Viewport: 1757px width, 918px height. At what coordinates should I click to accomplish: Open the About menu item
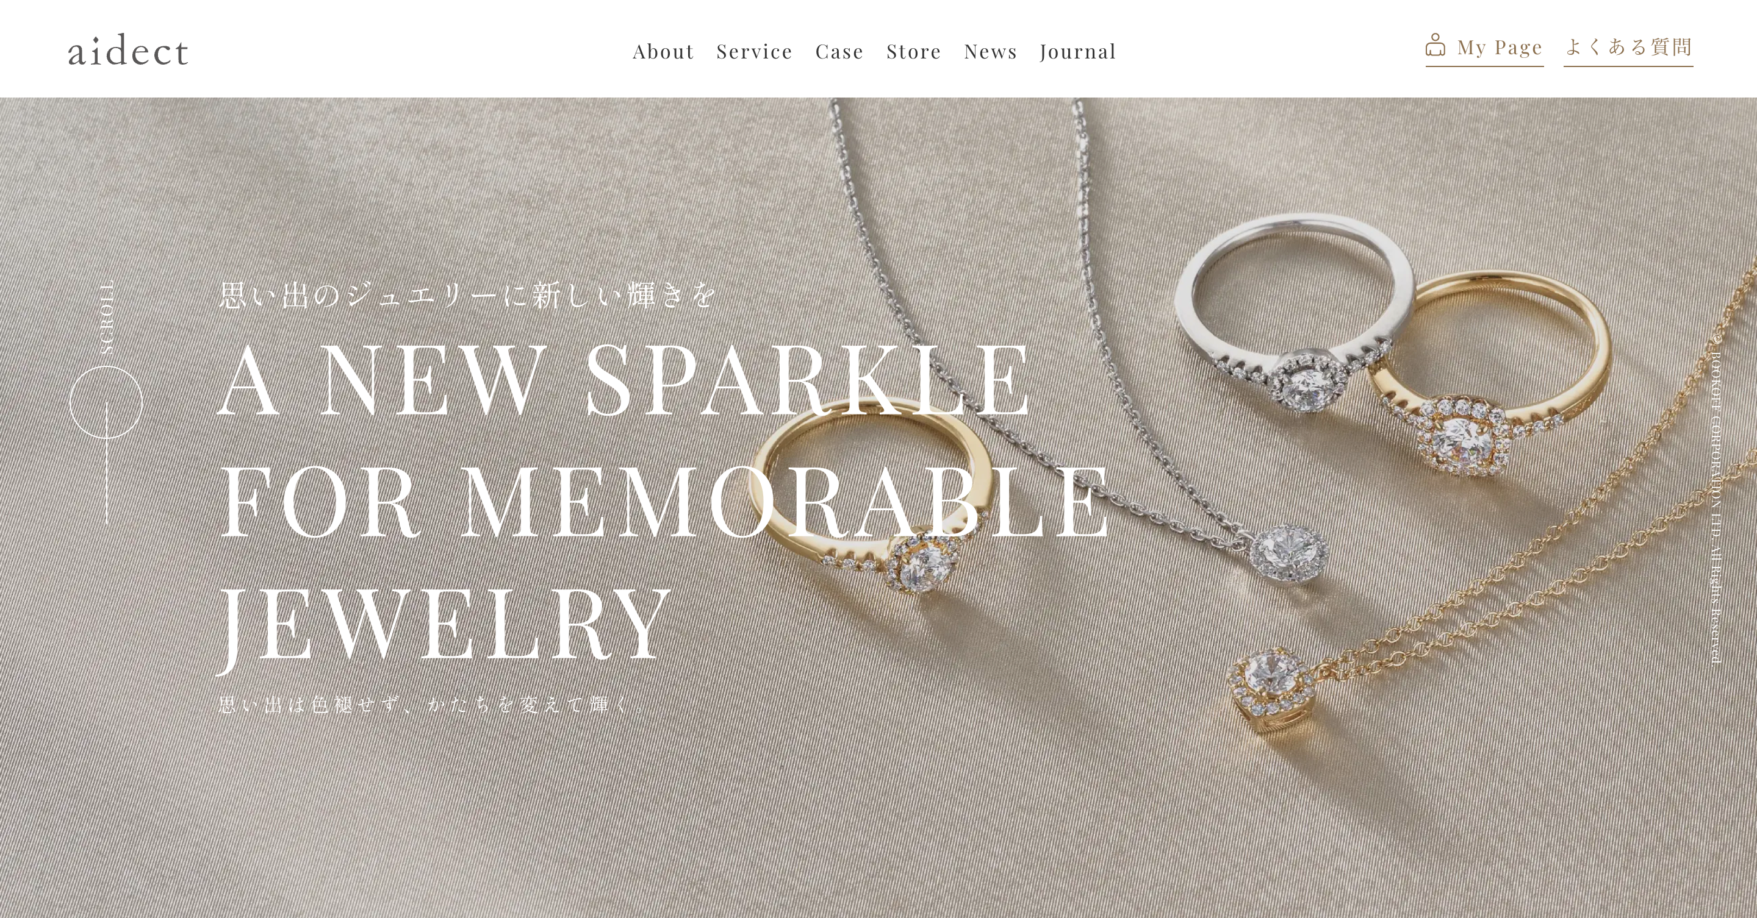[663, 51]
